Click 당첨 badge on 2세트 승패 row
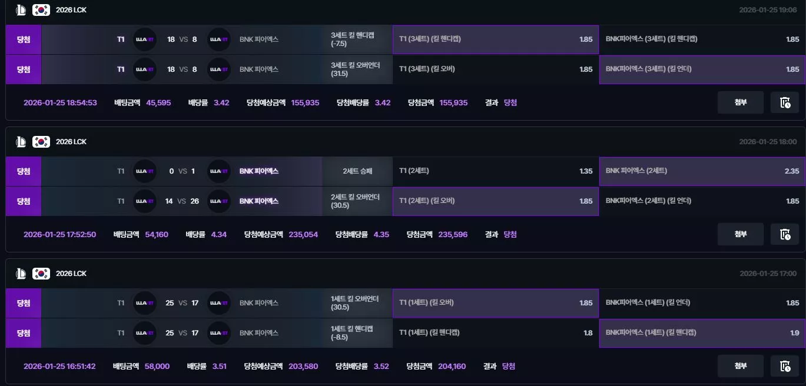806x386 pixels. [x=24, y=171]
